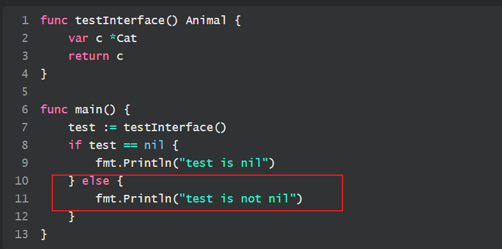The width and height of the screenshot is (502, 249).
Task: Click the "test is not nil" string
Action: click(x=237, y=199)
